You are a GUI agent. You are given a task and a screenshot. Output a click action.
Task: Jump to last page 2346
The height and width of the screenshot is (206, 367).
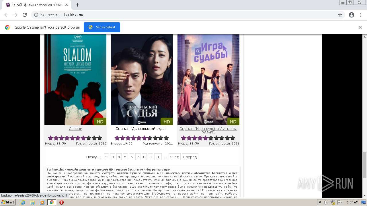[174, 157]
